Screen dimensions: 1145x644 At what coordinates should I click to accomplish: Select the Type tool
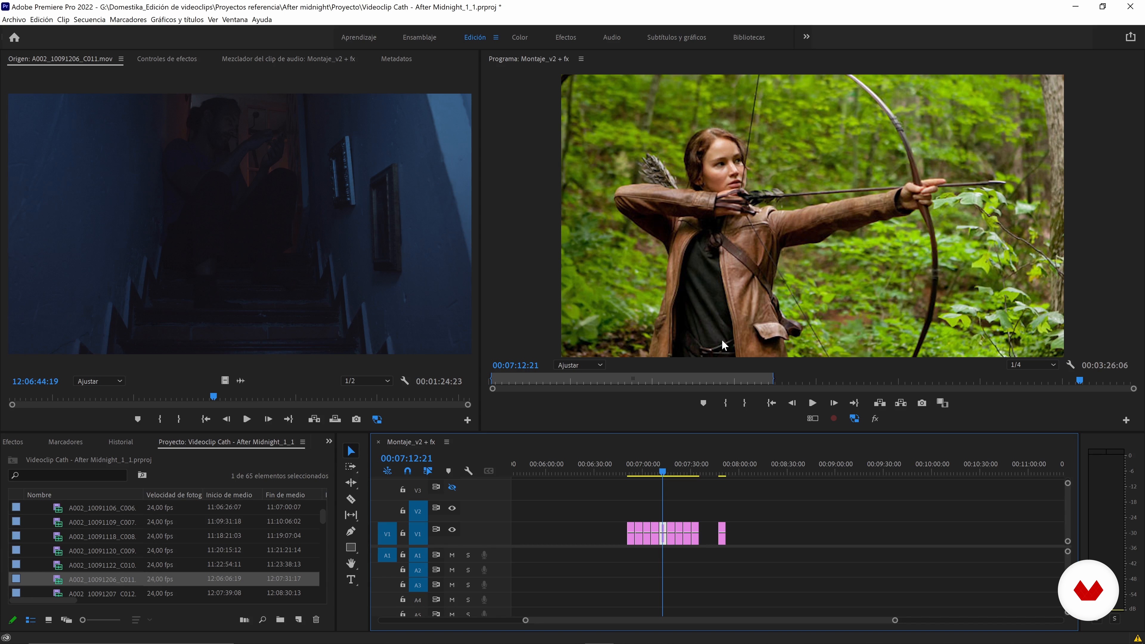point(351,580)
